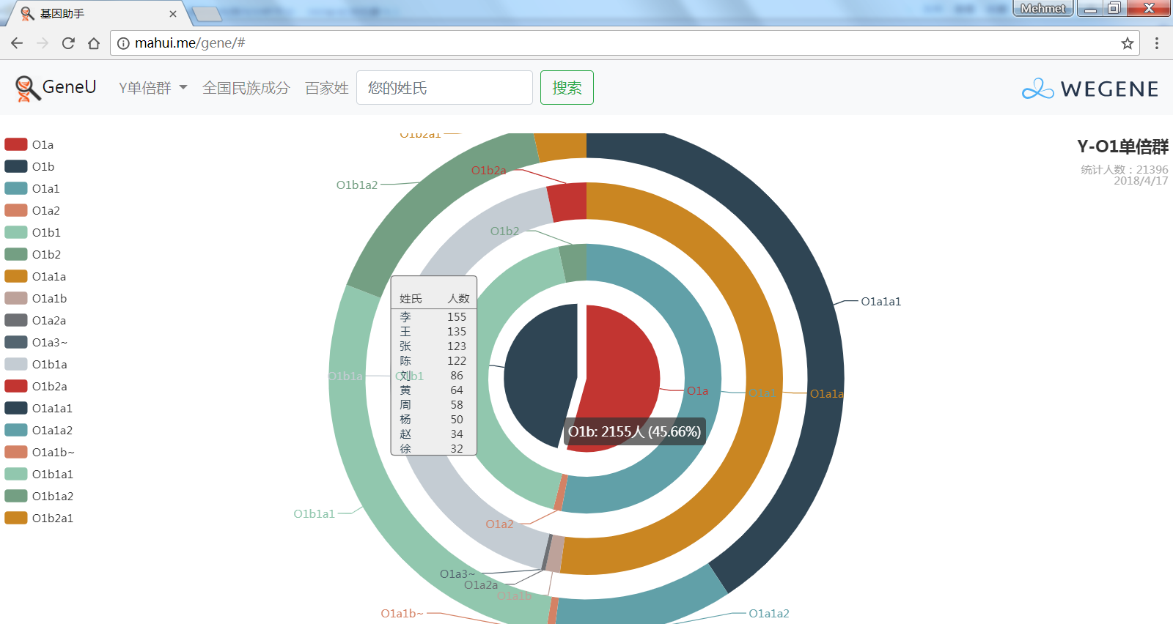Click the site info icon in address bar
Image resolution: width=1173 pixels, height=624 pixels.
(124, 43)
